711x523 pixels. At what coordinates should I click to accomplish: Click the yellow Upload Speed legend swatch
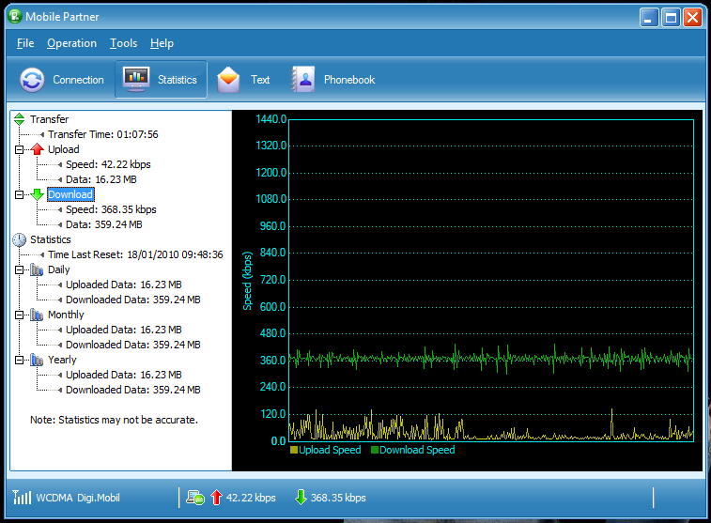294,450
